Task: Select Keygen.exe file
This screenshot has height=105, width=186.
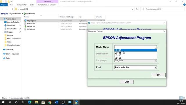Action: coord(31,27)
